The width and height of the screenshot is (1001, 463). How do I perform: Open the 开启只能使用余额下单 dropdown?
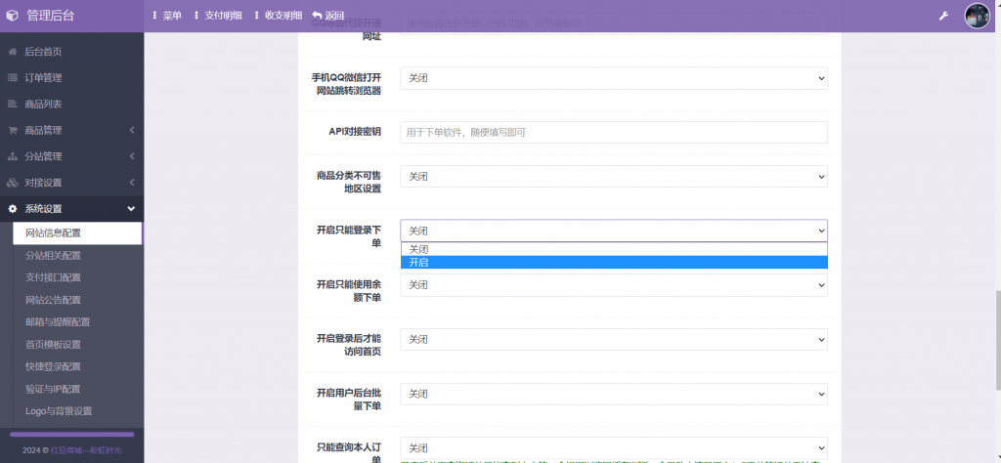[614, 285]
